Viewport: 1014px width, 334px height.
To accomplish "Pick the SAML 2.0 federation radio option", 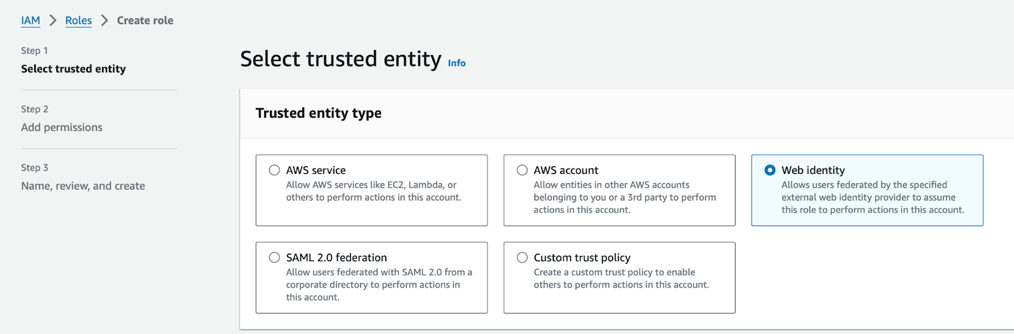I will tap(274, 257).
